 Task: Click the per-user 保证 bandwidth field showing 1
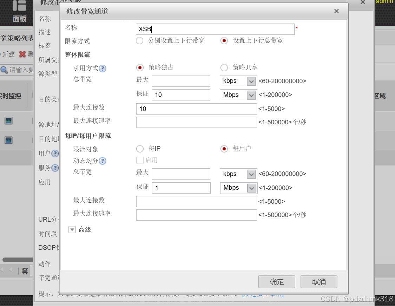181,188
